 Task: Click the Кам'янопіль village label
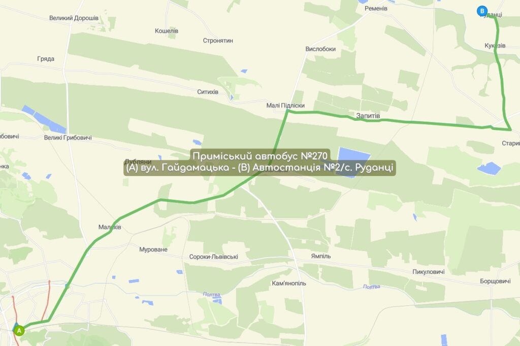coord(289,283)
